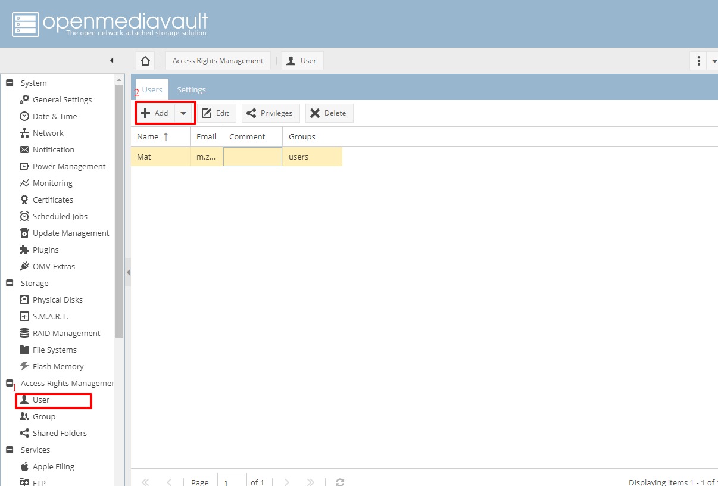Open the Add button dropdown arrow

click(x=183, y=113)
